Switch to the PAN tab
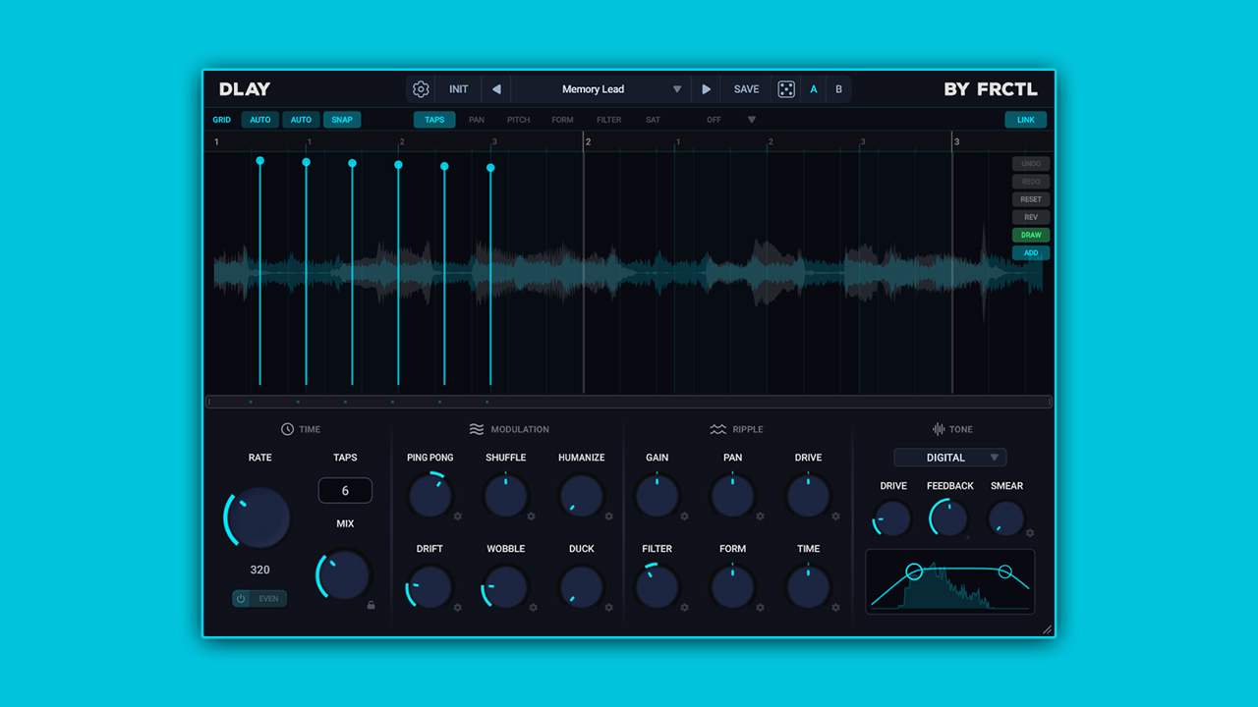The image size is (1258, 707). point(477,120)
